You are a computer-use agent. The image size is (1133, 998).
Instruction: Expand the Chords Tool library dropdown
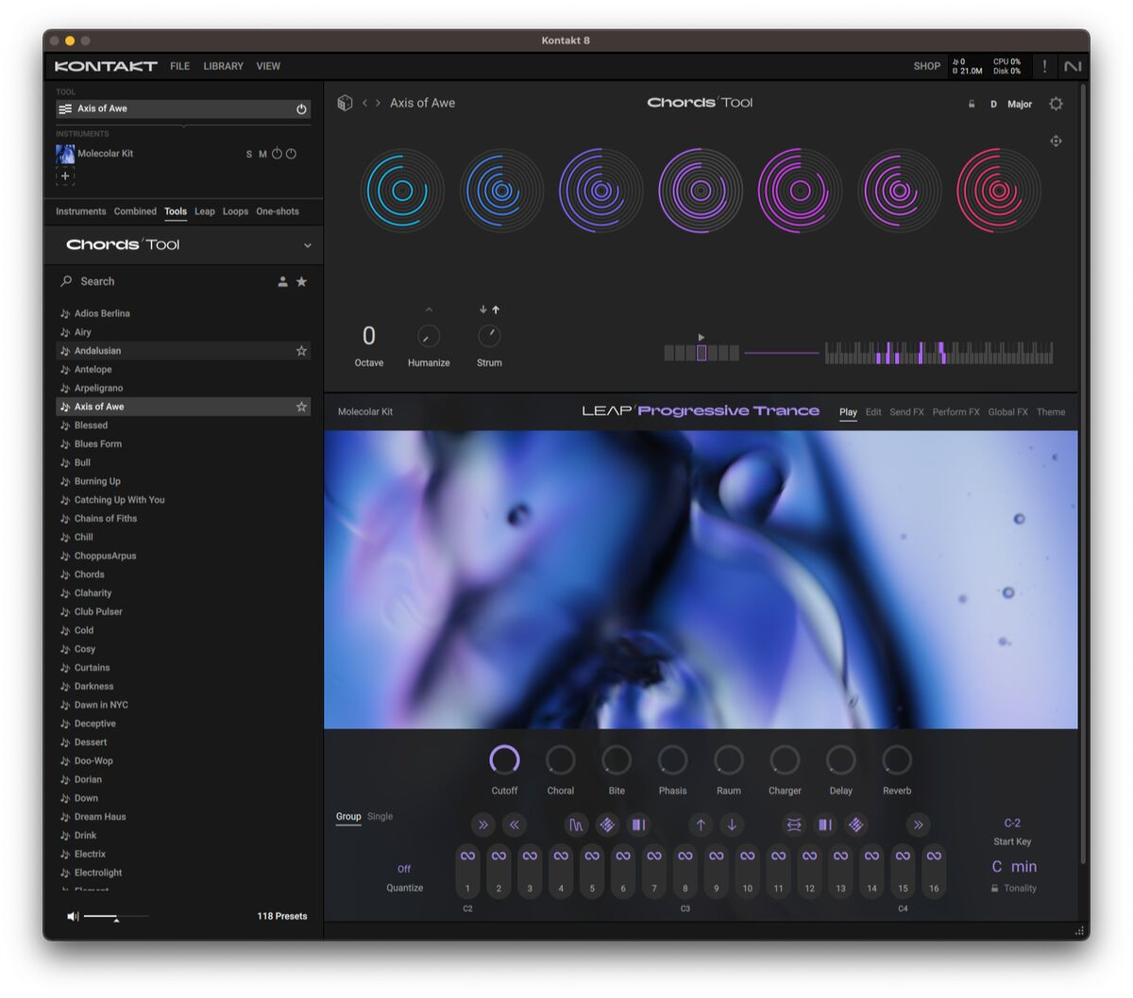307,245
